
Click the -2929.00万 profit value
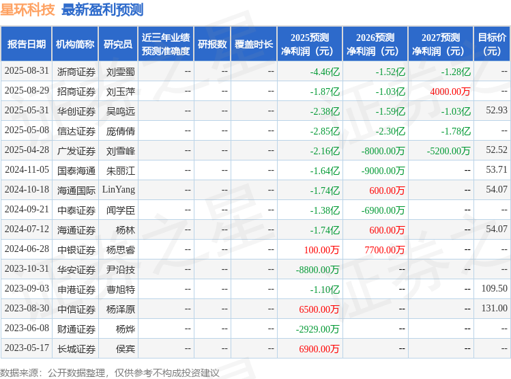pos(317,329)
